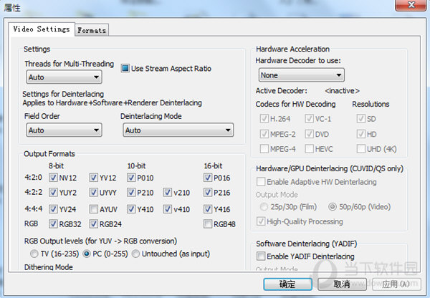Switch to the Formats tab
Screen dimensions: 430x298
click(x=92, y=30)
